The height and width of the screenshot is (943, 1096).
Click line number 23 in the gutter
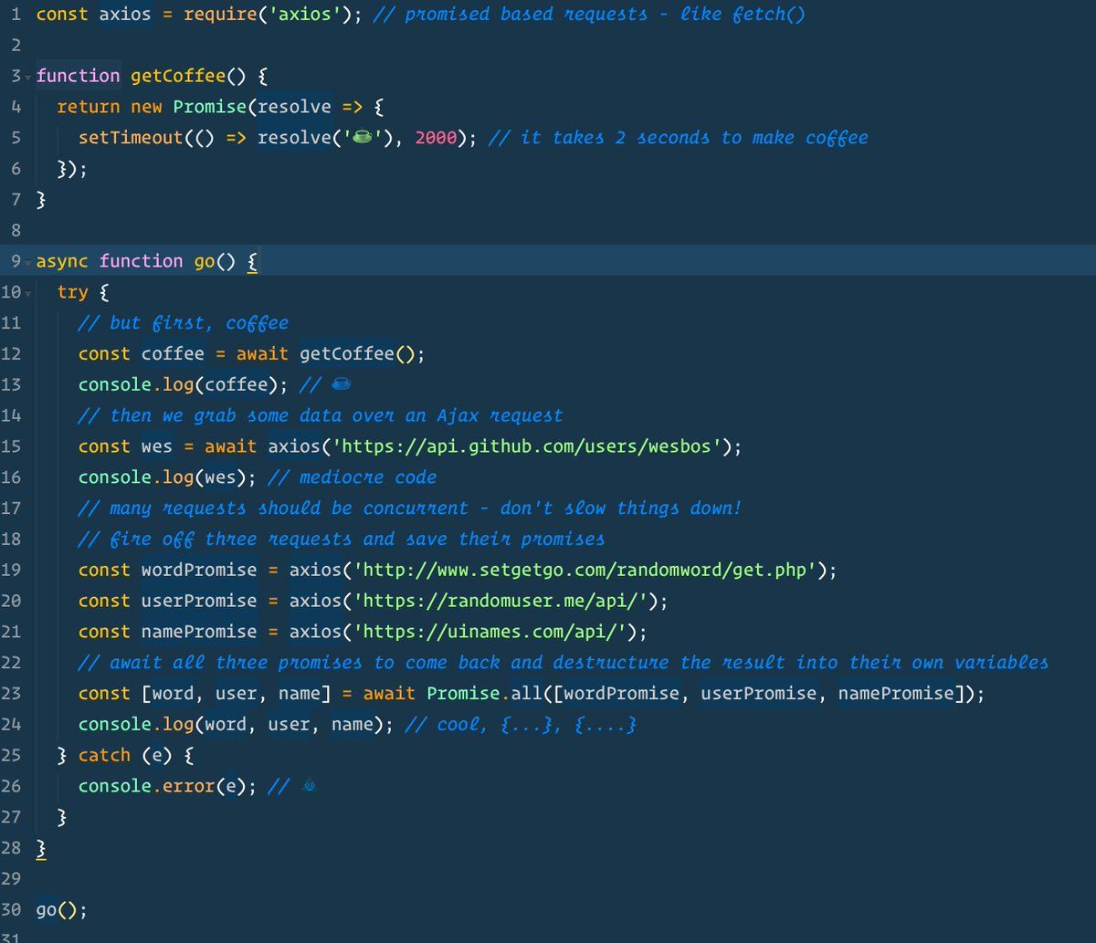pos(12,694)
